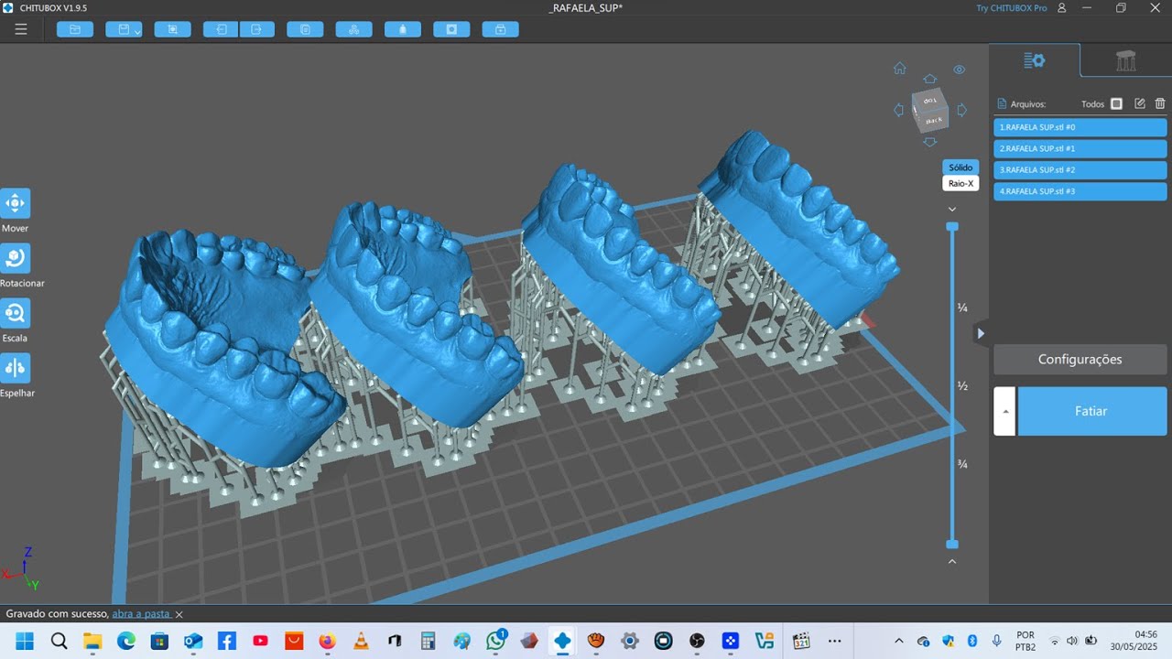The image size is (1172, 659).
Task: Click the copy/clone model toolbar icon
Action: click(x=305, y=29)
